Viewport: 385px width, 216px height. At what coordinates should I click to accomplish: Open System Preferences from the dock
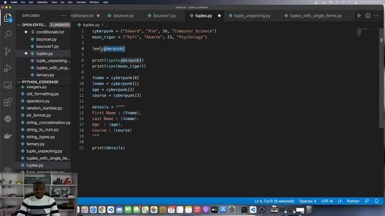tap(232, 209)
